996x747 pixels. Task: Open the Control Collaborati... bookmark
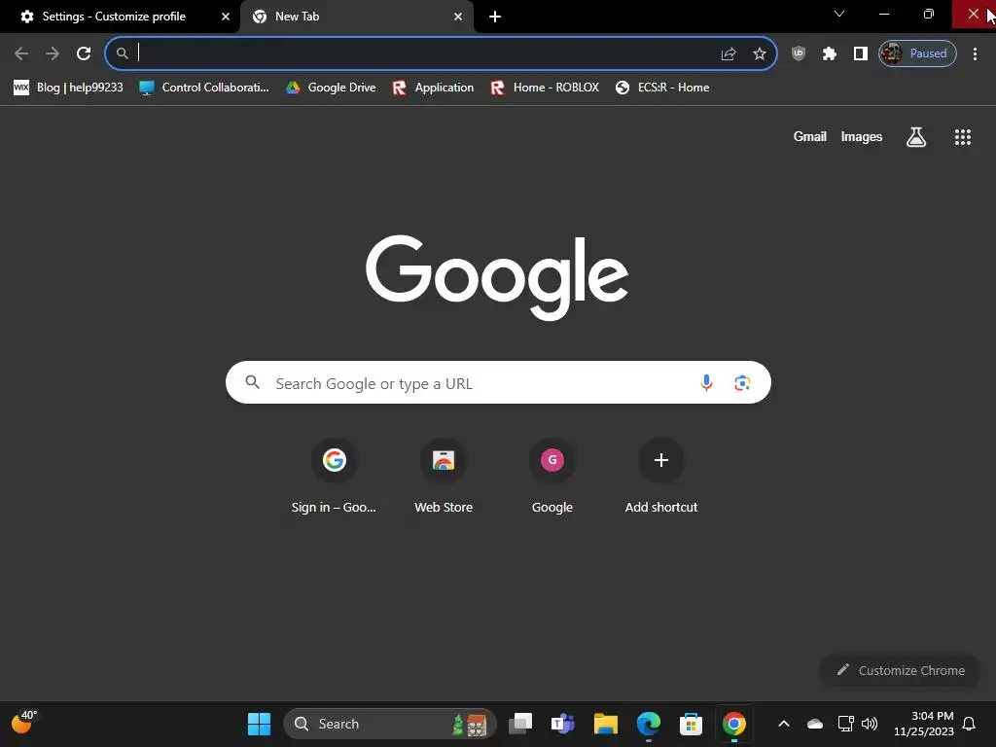(x=204, y=88)
